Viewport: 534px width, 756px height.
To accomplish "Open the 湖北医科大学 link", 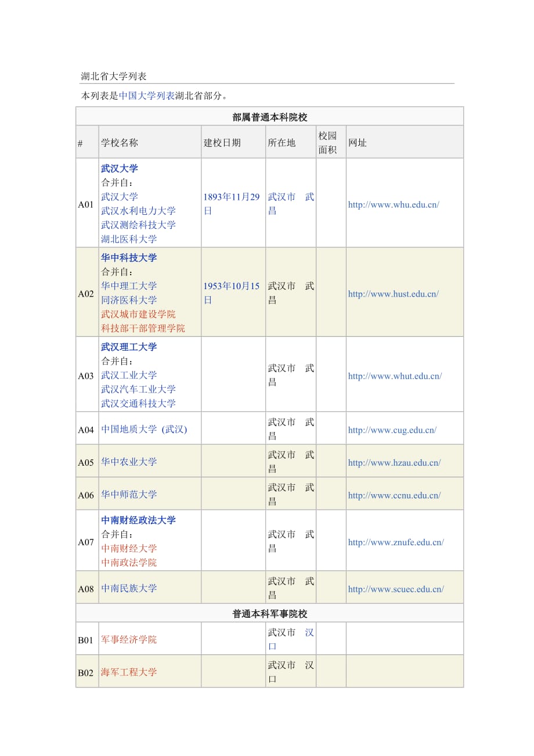I will (129, 239).
